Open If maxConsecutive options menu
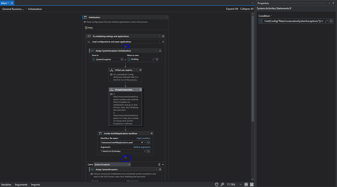337x187 pixels. [x=137, y=90]
